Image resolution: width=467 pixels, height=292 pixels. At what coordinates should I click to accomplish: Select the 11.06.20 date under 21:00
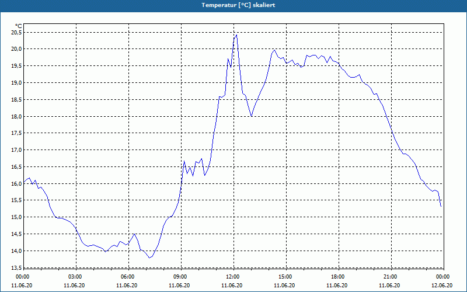pos(389,286)
